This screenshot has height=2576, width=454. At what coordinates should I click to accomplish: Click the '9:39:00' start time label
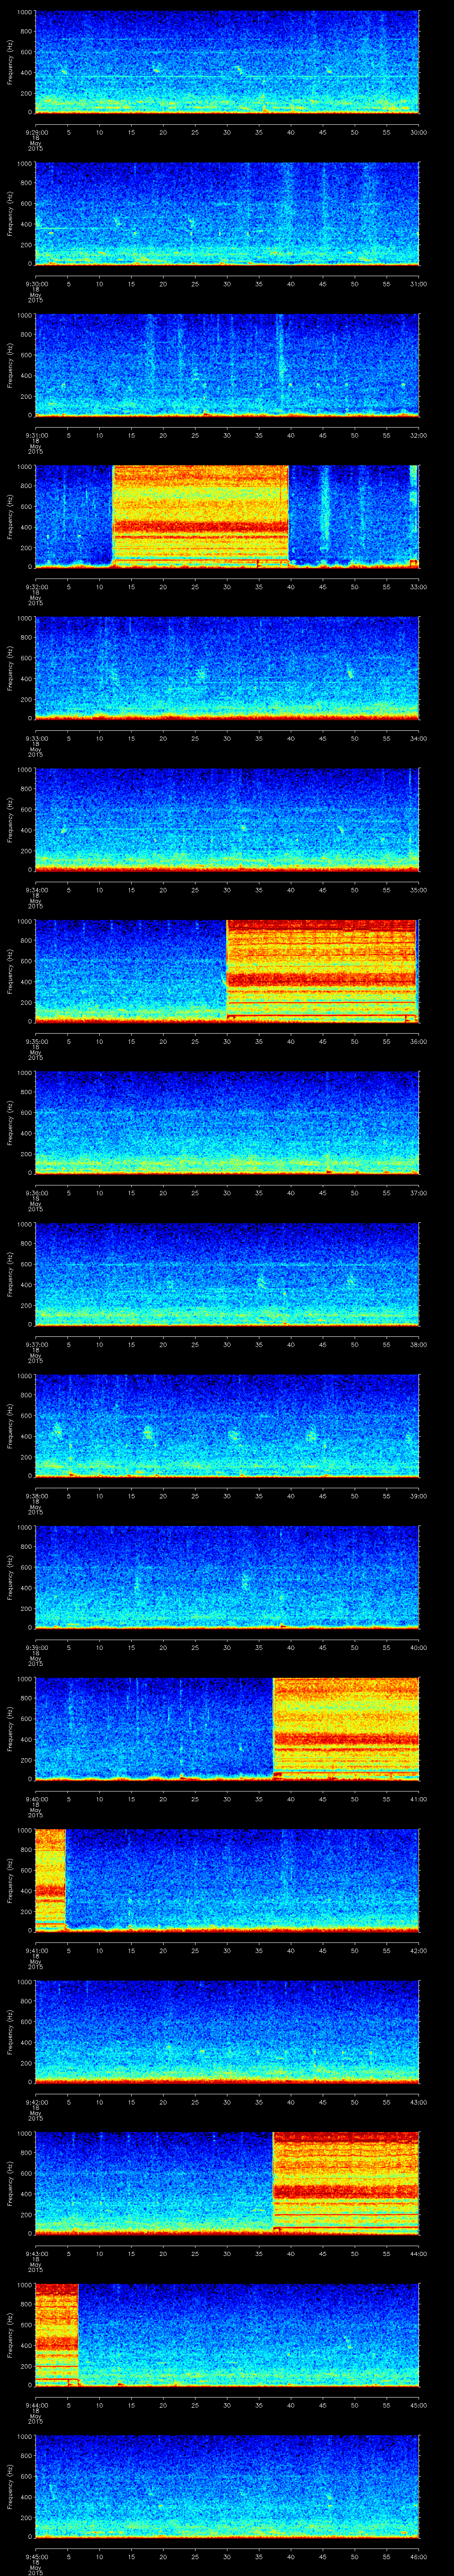pyautogui.click(x=36, y=1647)
